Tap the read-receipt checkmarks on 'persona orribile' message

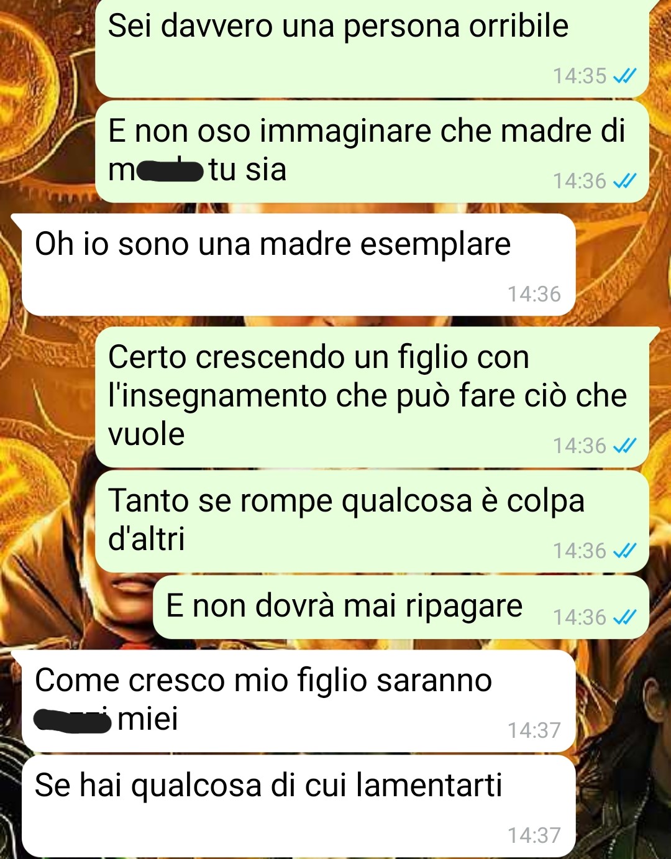point(624,76)
